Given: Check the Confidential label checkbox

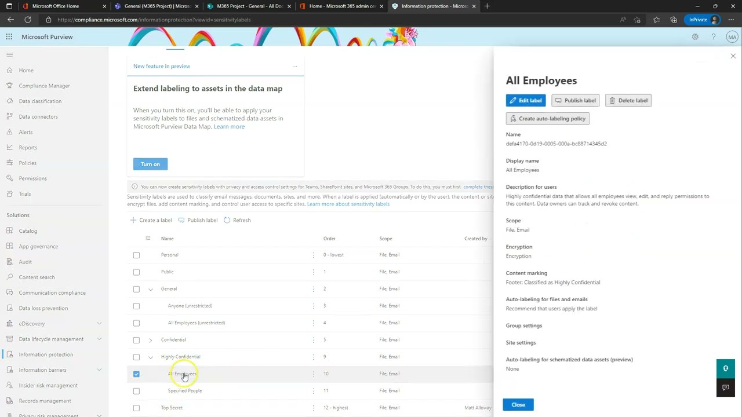Looking at the screenshot, I should 136,340.
